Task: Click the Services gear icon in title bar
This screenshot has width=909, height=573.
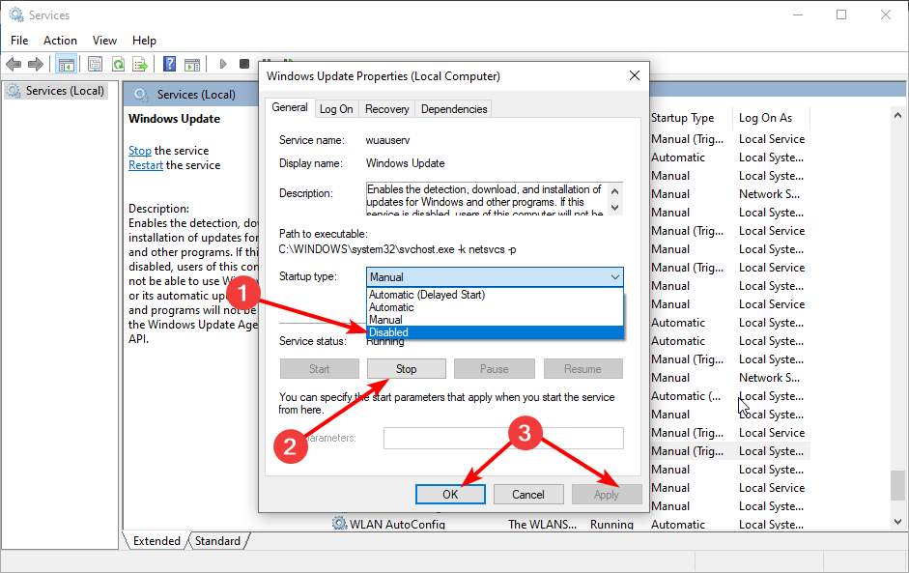Action: [16, 14]
